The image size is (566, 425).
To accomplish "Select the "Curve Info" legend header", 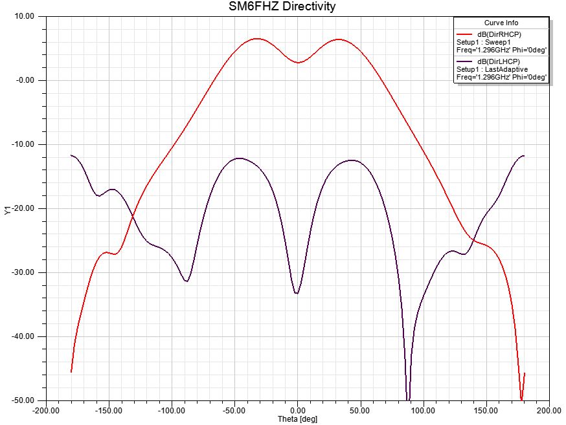I will [501, 23].
